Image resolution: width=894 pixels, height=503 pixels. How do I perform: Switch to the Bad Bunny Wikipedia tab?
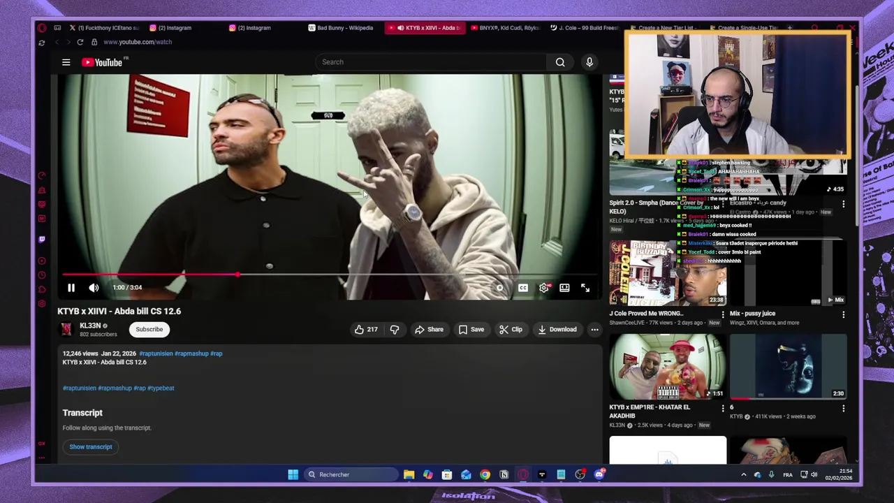(341, 28)
